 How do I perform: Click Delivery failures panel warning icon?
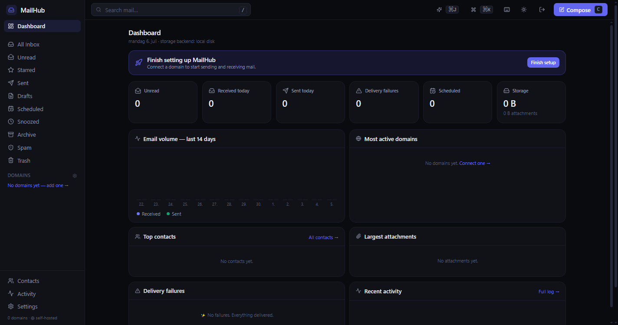click(x=138, y=291)
